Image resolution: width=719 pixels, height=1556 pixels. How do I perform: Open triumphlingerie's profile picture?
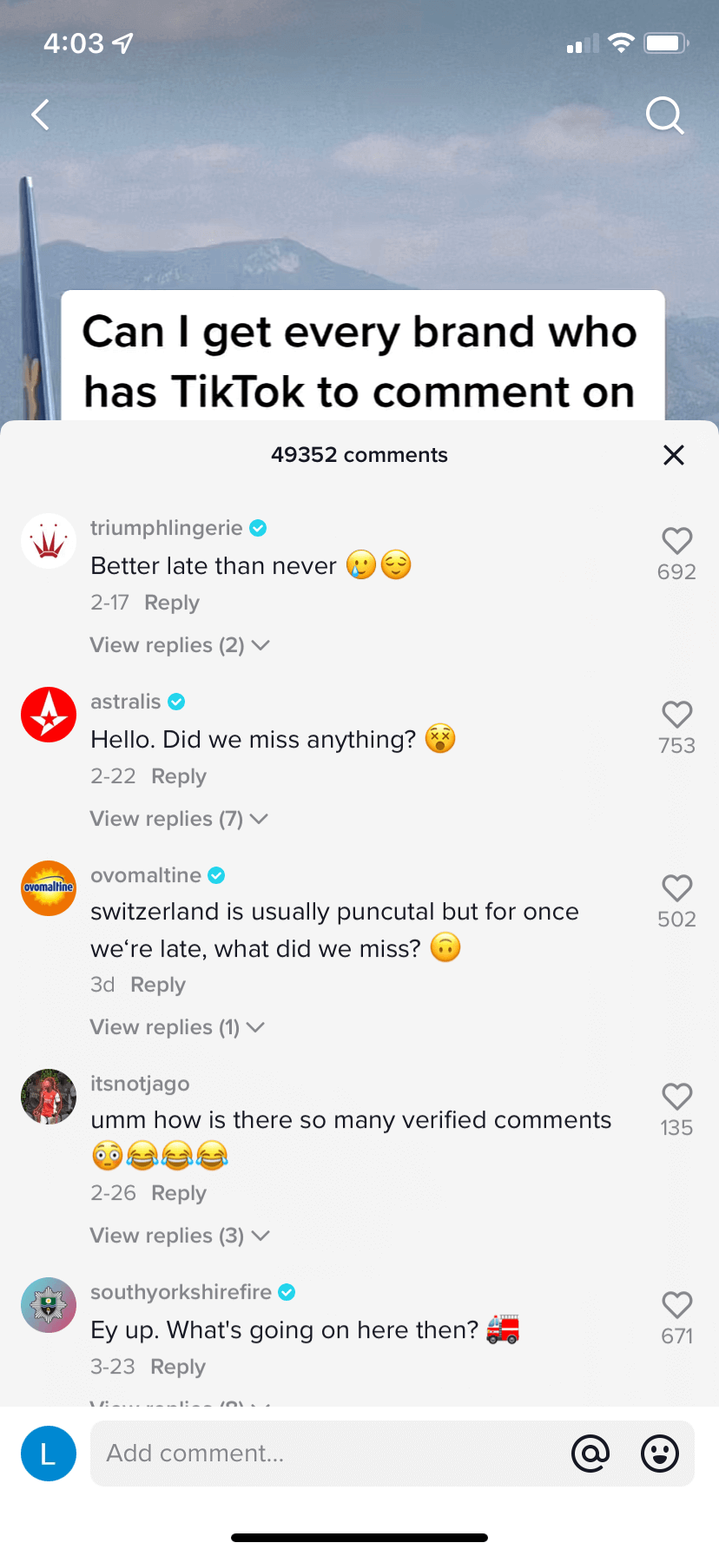coord(49,541)
